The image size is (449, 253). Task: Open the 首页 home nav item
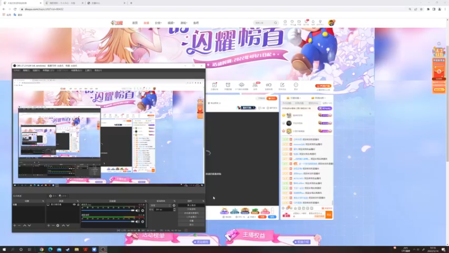tap(135, 23)
